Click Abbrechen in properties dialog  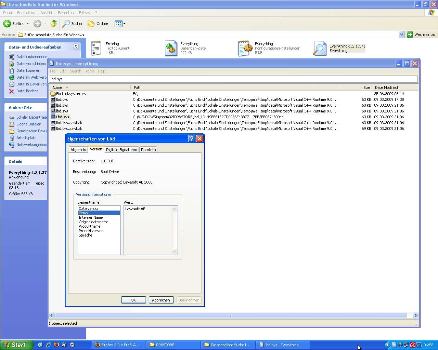(161, 300)
